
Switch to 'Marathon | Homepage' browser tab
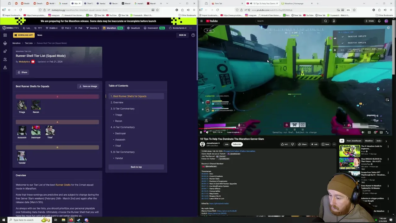294,3
